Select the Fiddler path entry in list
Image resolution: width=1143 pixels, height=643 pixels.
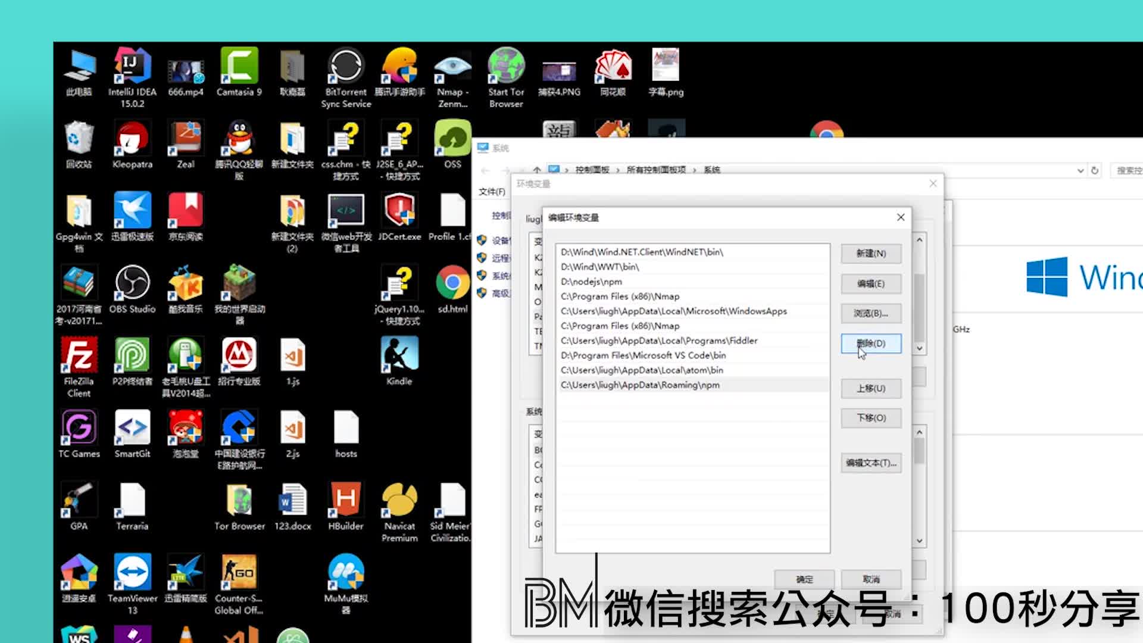pos(659,341)
